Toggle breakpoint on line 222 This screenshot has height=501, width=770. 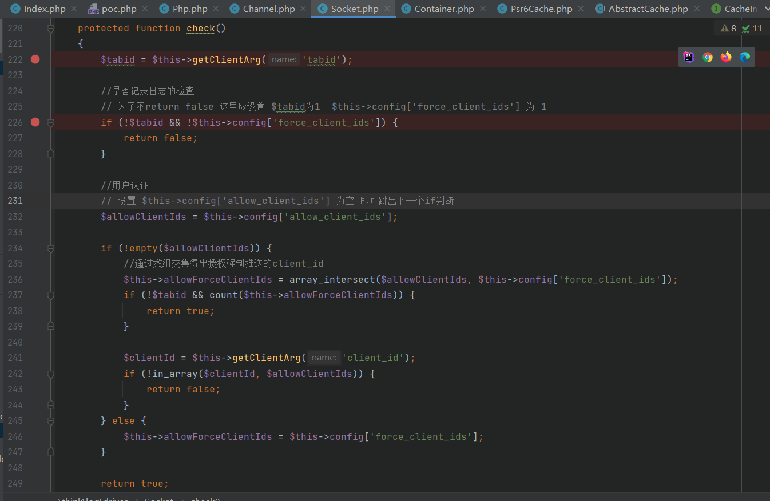(35, 59)
